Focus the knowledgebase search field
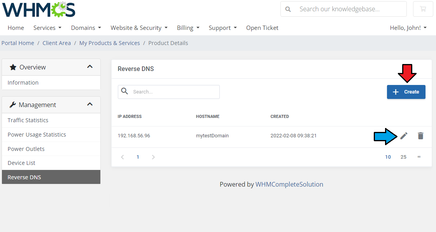The width and height of the screenshot is (436, 232). 343,9
